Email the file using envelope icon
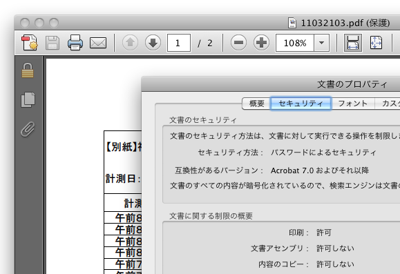This screenshot has width=400, height=274. pos(98,43)
